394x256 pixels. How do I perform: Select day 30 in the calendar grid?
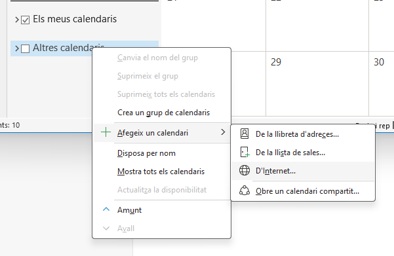pyautogui.click(x=382, y=84)
